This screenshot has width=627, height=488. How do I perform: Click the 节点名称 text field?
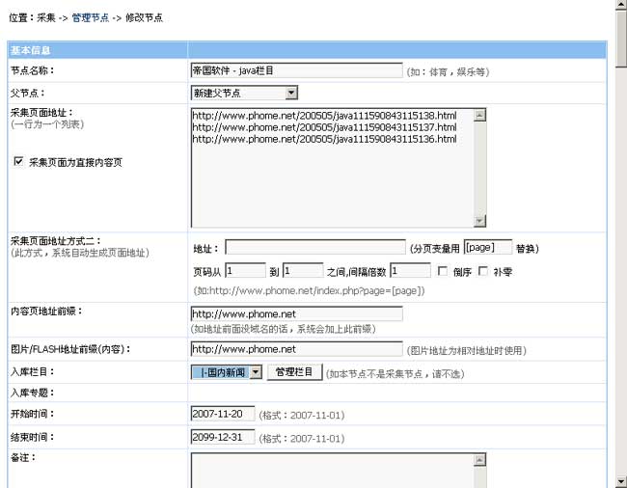pyautogui.click(x=296, y=70)
